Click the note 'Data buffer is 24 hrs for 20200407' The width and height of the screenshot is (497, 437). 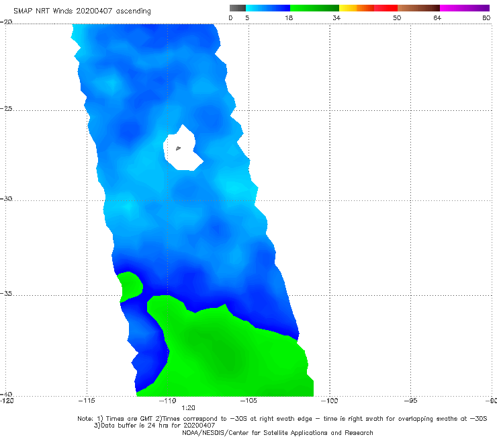tap(154, 426)
